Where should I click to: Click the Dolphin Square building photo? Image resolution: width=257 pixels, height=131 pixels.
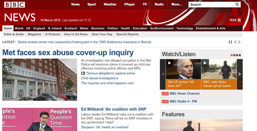coord(40,80)
